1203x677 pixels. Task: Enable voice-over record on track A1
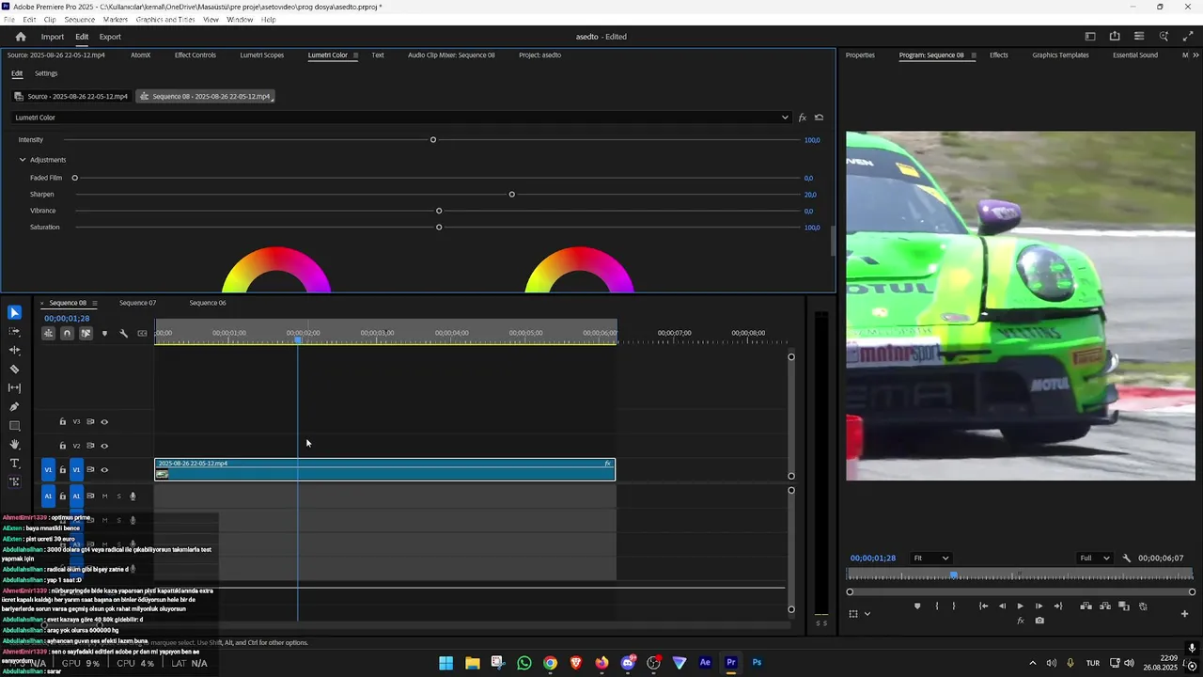pyautogui.click(x=133, y=496)
